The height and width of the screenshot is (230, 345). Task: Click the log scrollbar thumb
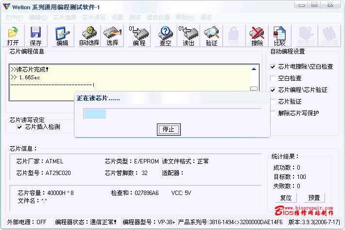click(x=254, y=88)
